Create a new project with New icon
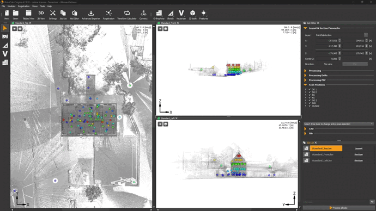Screen dimensions: 376x211 pos(7,14)
